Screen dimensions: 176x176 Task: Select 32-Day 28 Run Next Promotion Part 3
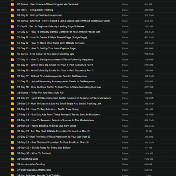53,143
